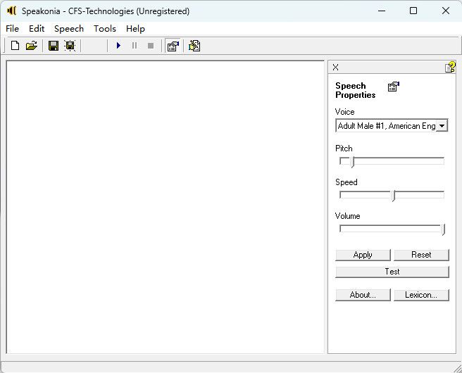Maximize the Speakonia window

(413, 11)
